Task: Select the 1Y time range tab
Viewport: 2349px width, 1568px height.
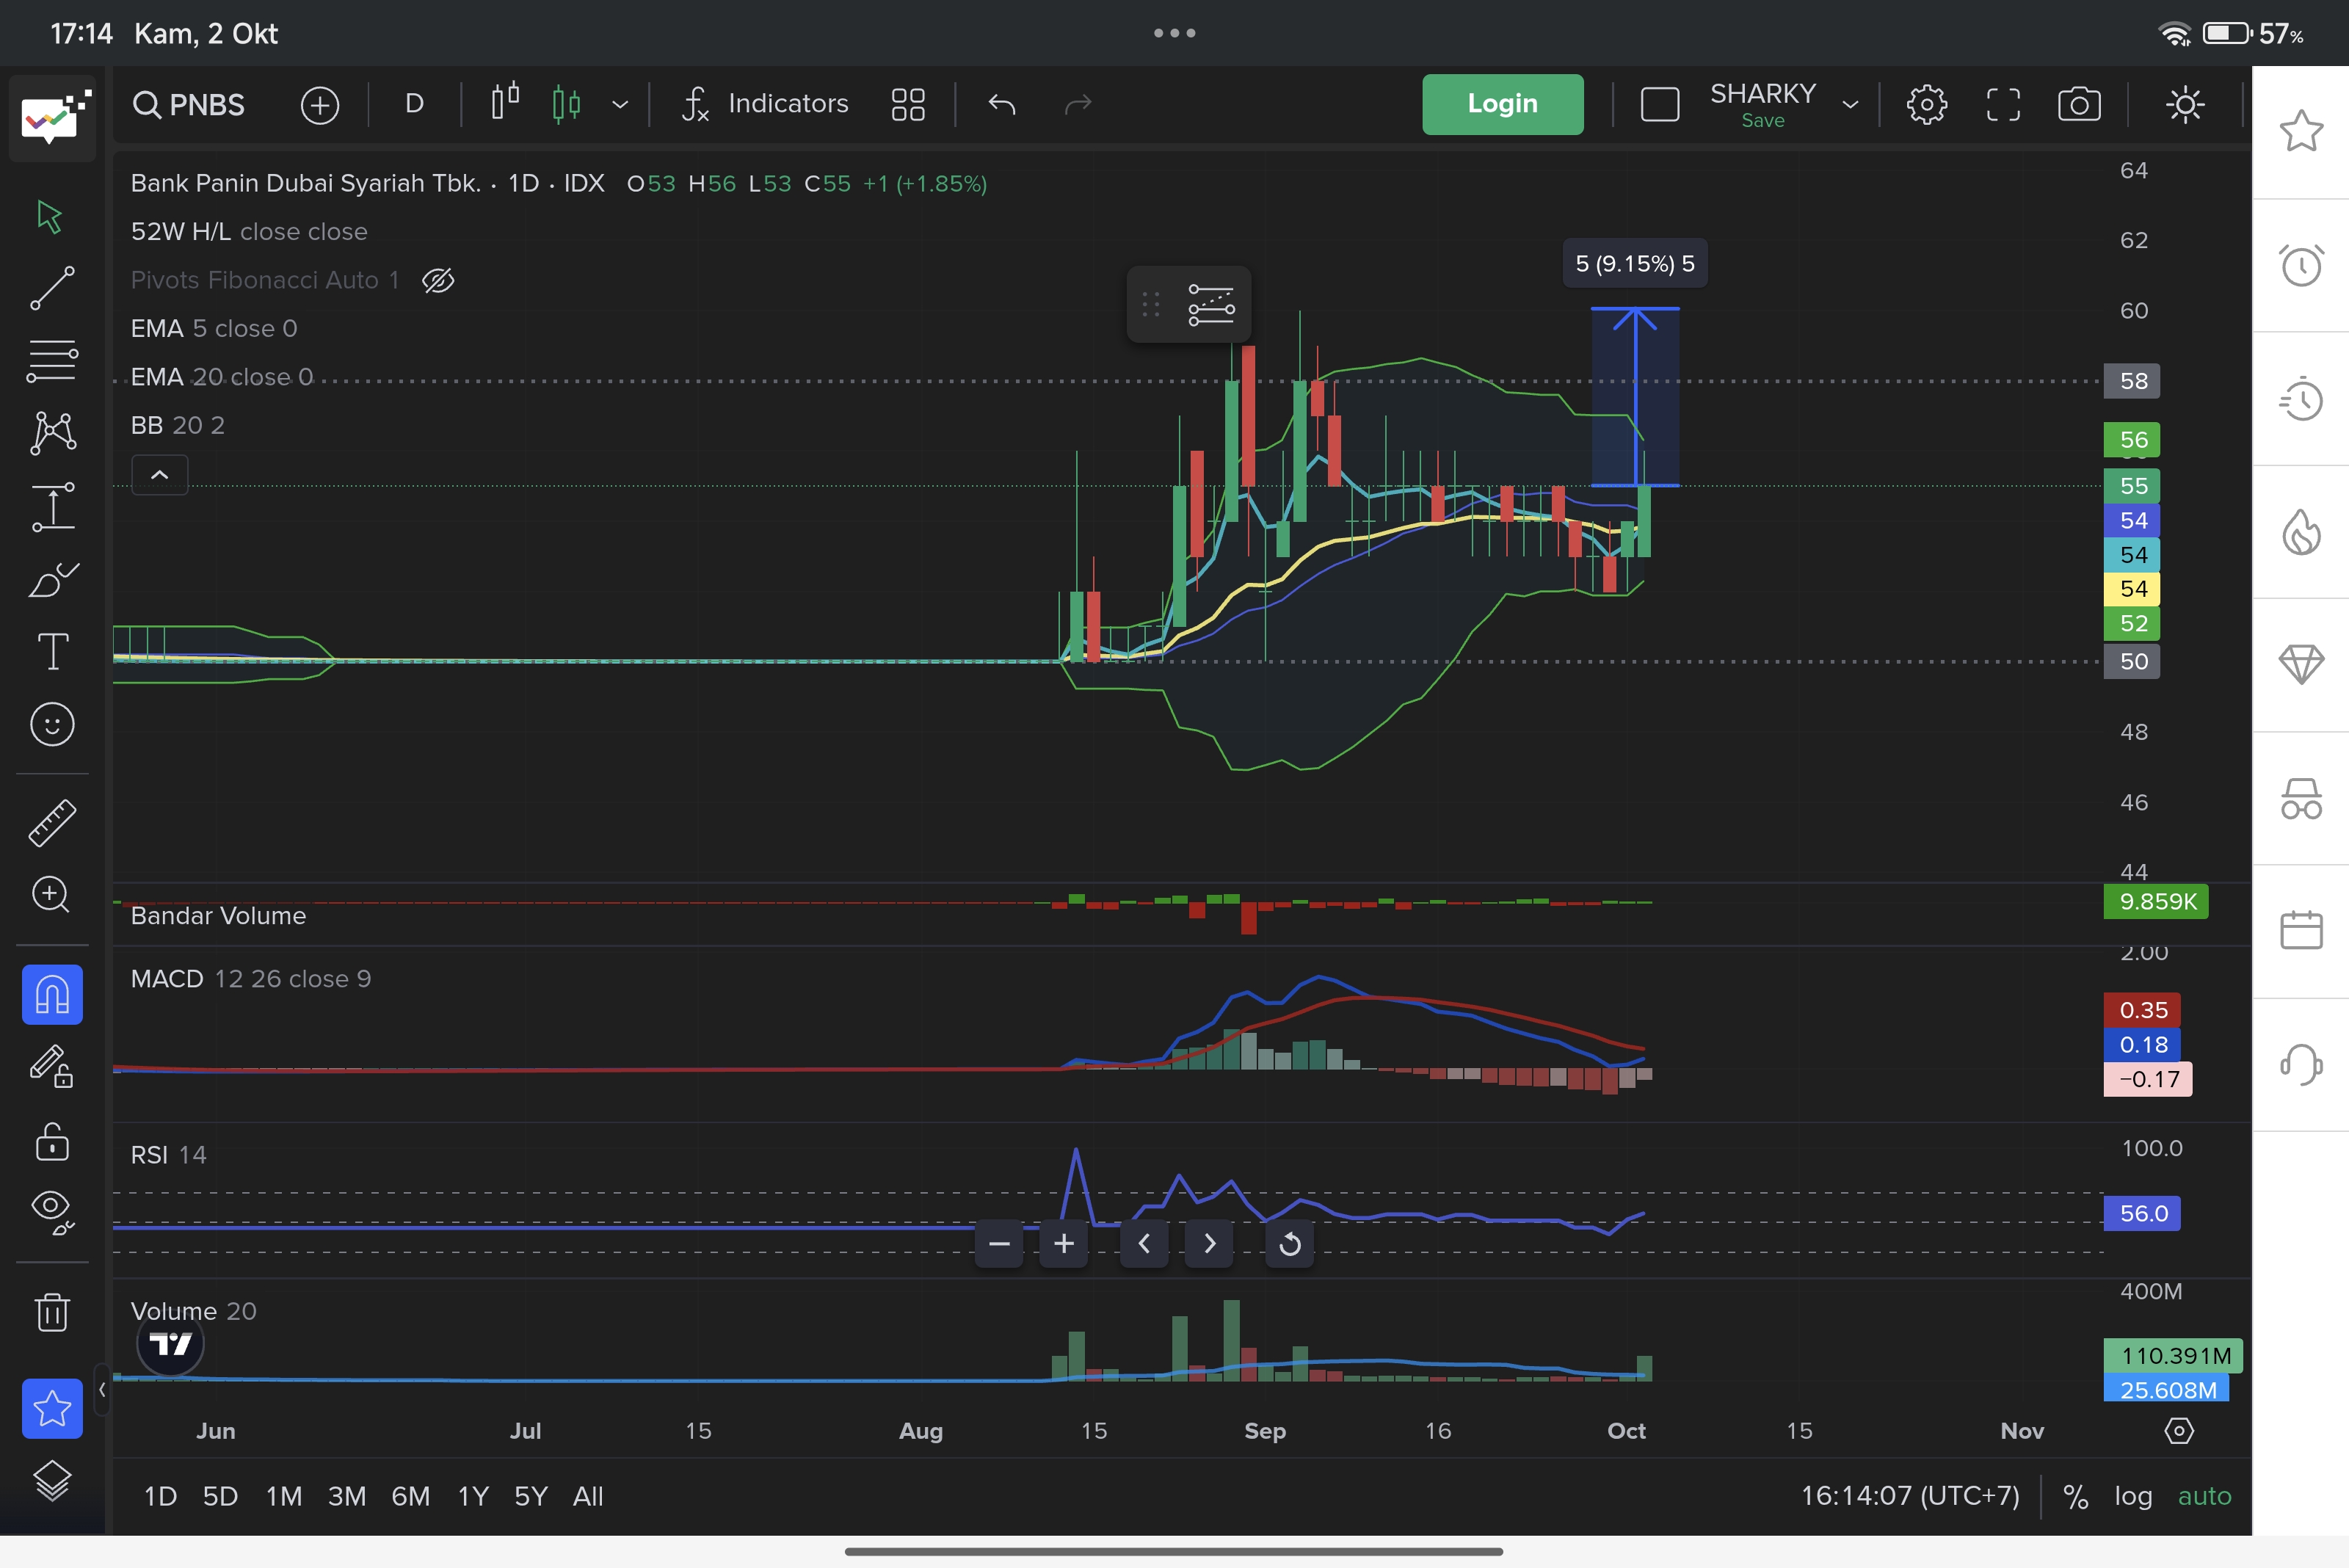Action: click(473, 1496)
